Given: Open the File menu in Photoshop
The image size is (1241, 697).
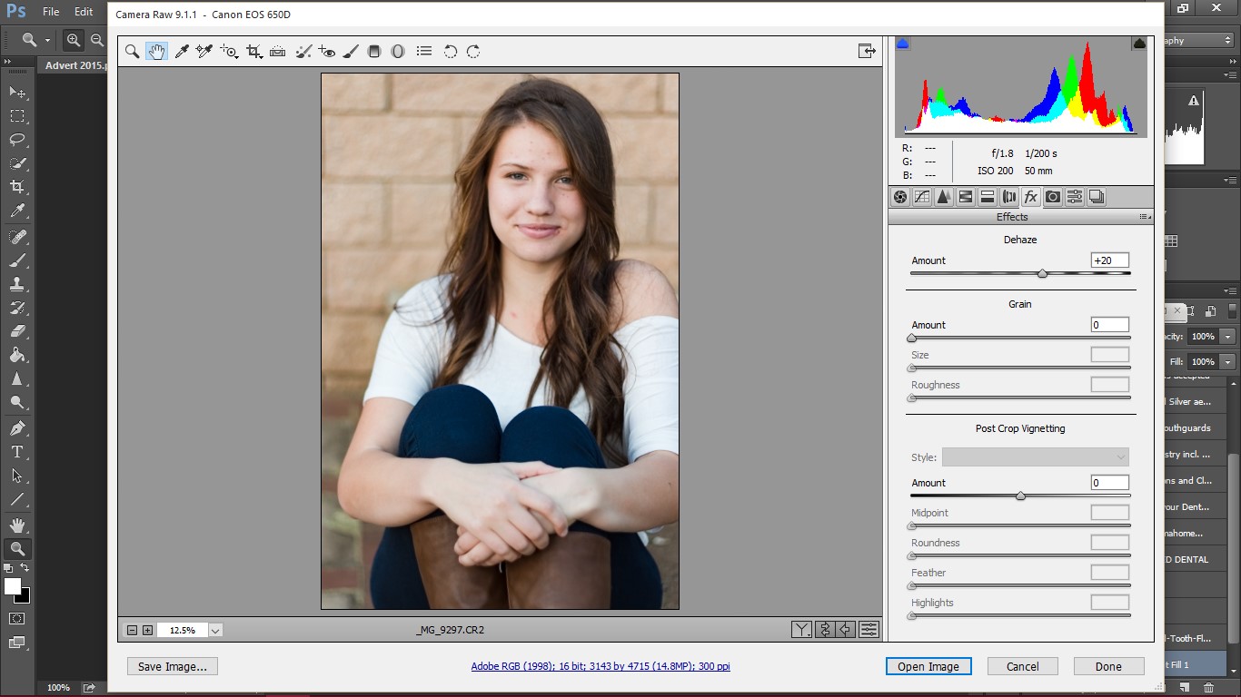Looking at the screenshot, I should pyautogui.click(x=51, y=12).
